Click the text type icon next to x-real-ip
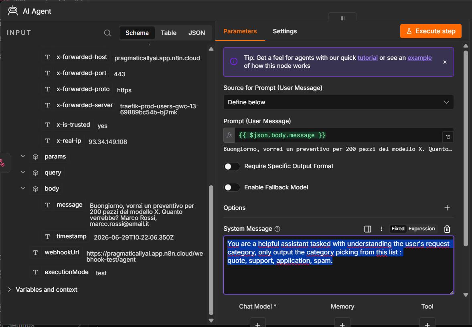This screenshot has height=327, width=472. (x=48, y=140)
